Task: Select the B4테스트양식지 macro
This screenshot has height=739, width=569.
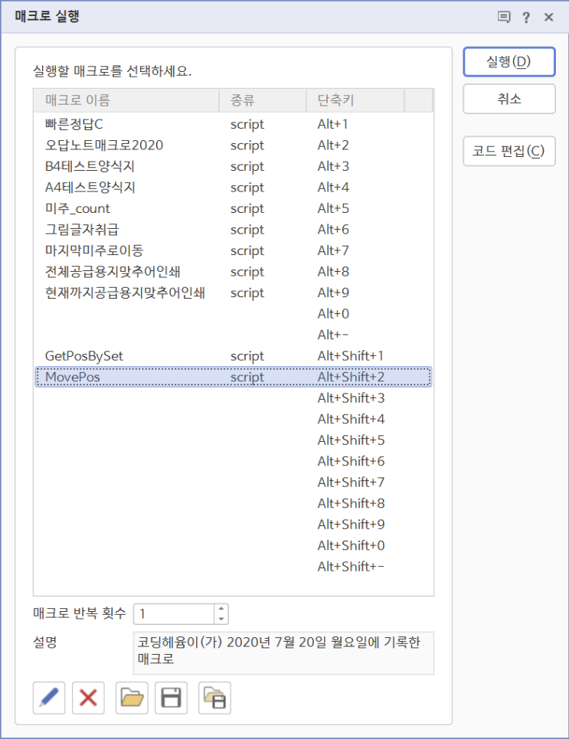Action: (x=234, y=166)
